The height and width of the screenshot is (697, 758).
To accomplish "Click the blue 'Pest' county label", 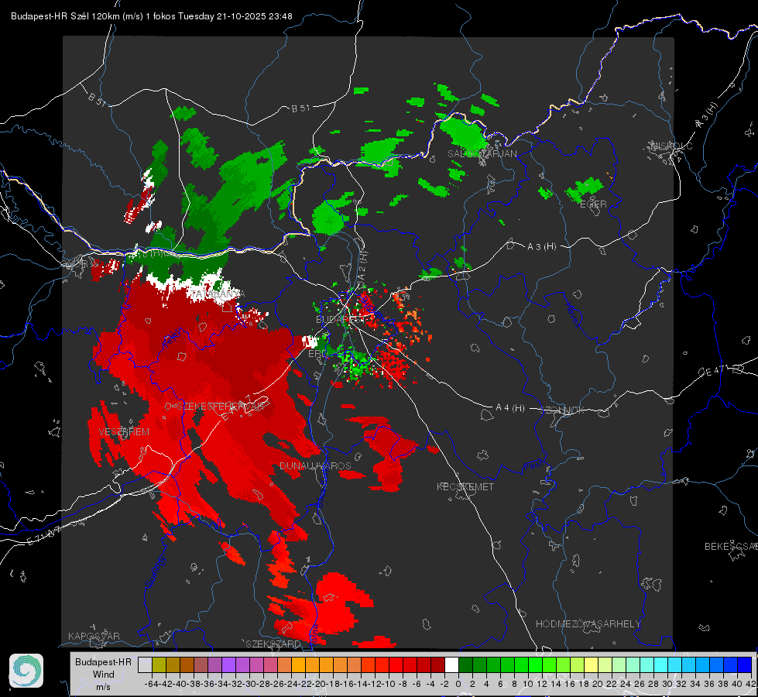I will [x=533, y=466].
